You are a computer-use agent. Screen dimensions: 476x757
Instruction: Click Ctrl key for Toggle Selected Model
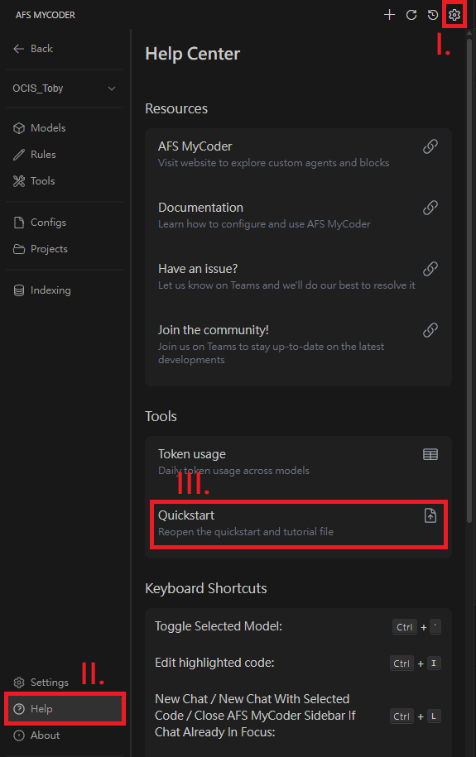[405, 627]
